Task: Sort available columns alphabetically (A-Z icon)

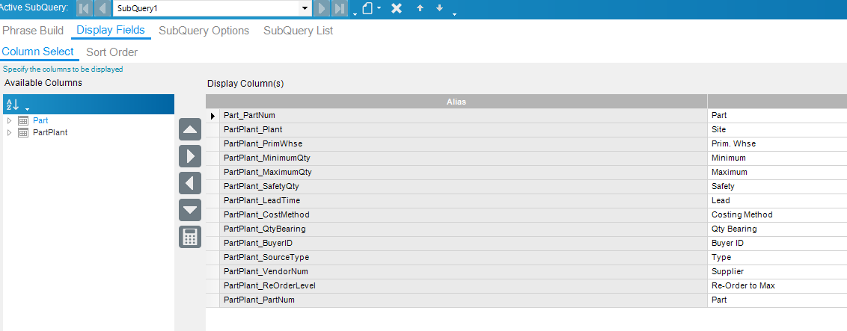Action: 13,105
